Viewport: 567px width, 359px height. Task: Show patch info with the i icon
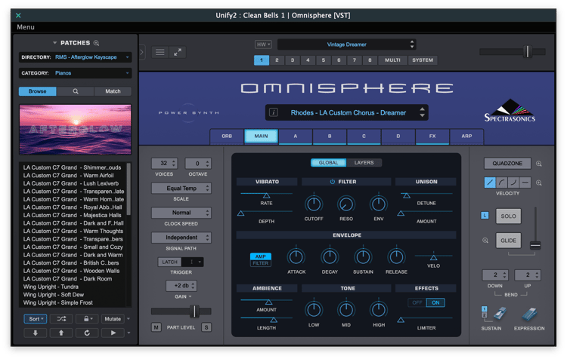(x=274, y=112)
